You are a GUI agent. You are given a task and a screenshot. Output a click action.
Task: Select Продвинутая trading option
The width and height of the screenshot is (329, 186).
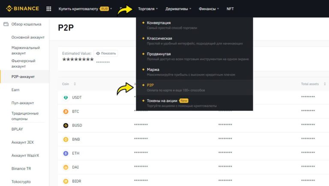coord(194,56)
